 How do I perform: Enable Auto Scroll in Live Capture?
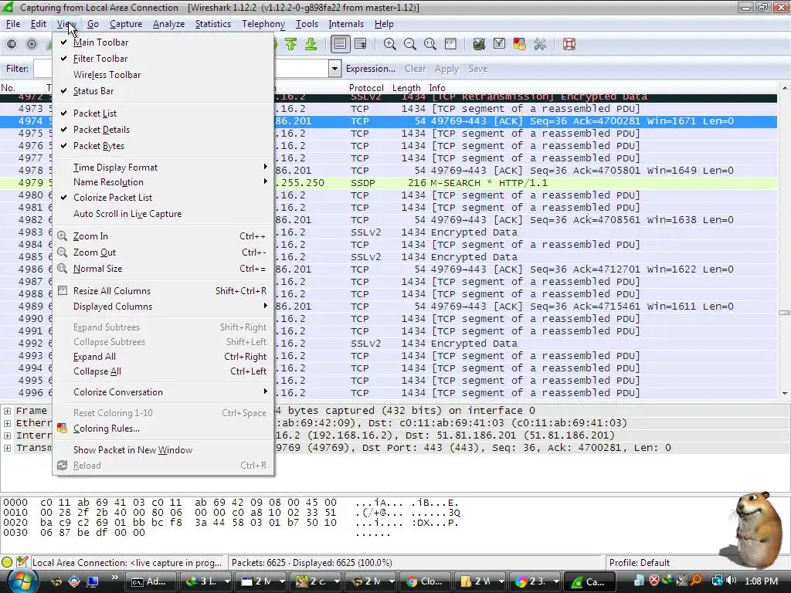pyautogui.click(x=163, y=214)
